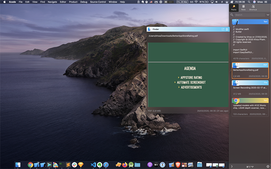Select the Modifier.swift text clip
Viewport: 271px width, 169px height.
coord(250,40)
